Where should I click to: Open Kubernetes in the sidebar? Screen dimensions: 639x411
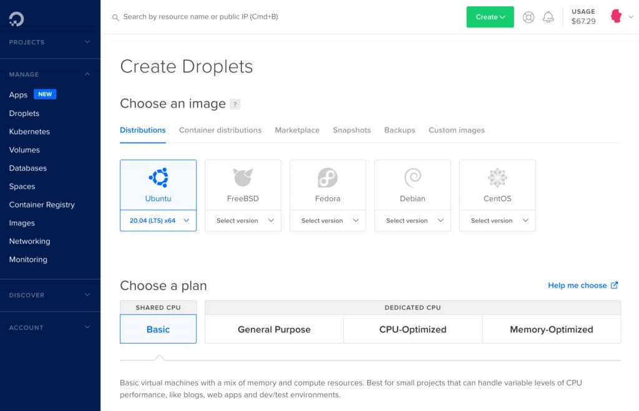(29, 132)
